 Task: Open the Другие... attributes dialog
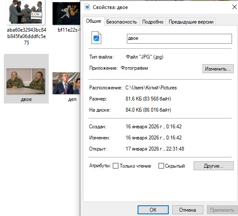213,166
